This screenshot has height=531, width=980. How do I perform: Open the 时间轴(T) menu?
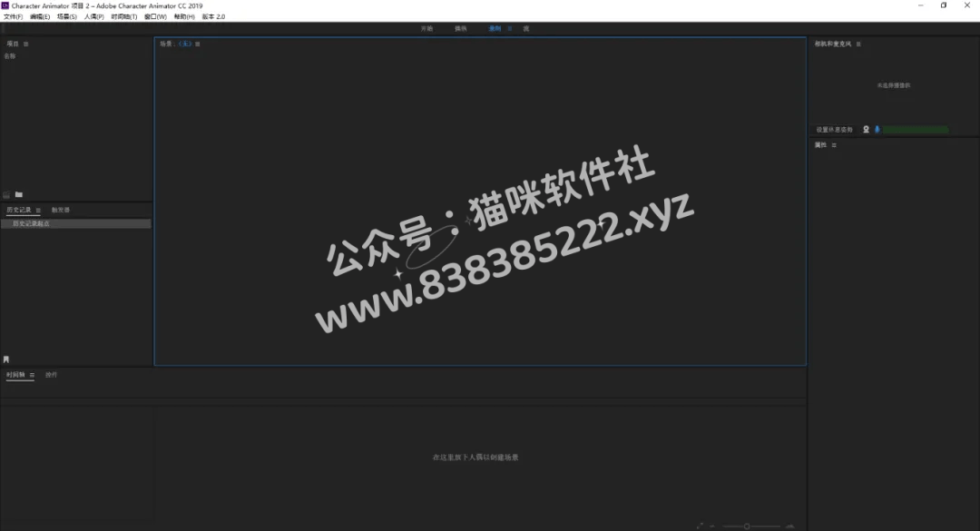[123, 17]
